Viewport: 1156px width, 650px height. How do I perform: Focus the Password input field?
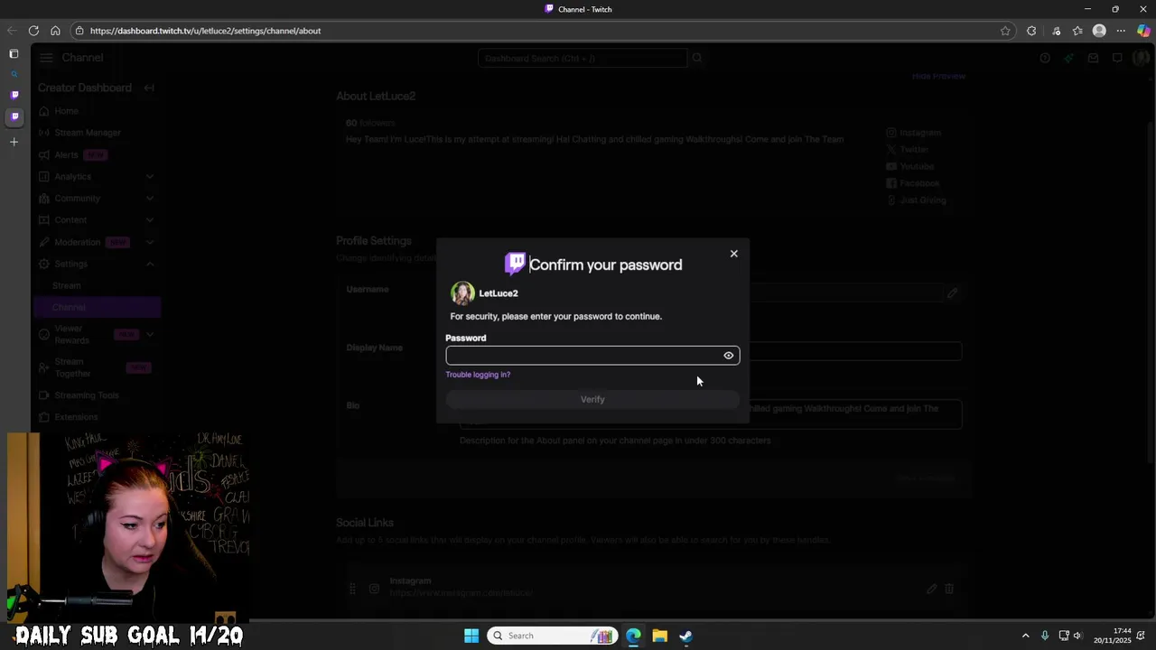[x=592, y=356]
